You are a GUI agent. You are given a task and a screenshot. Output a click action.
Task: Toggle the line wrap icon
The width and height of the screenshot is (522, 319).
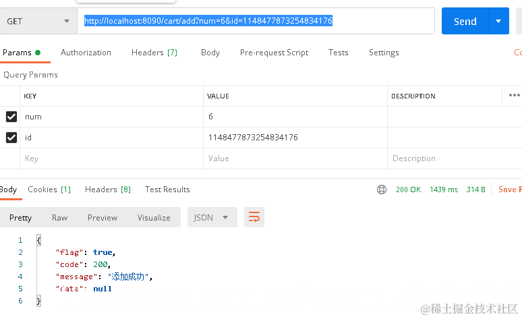coord(254,217)
